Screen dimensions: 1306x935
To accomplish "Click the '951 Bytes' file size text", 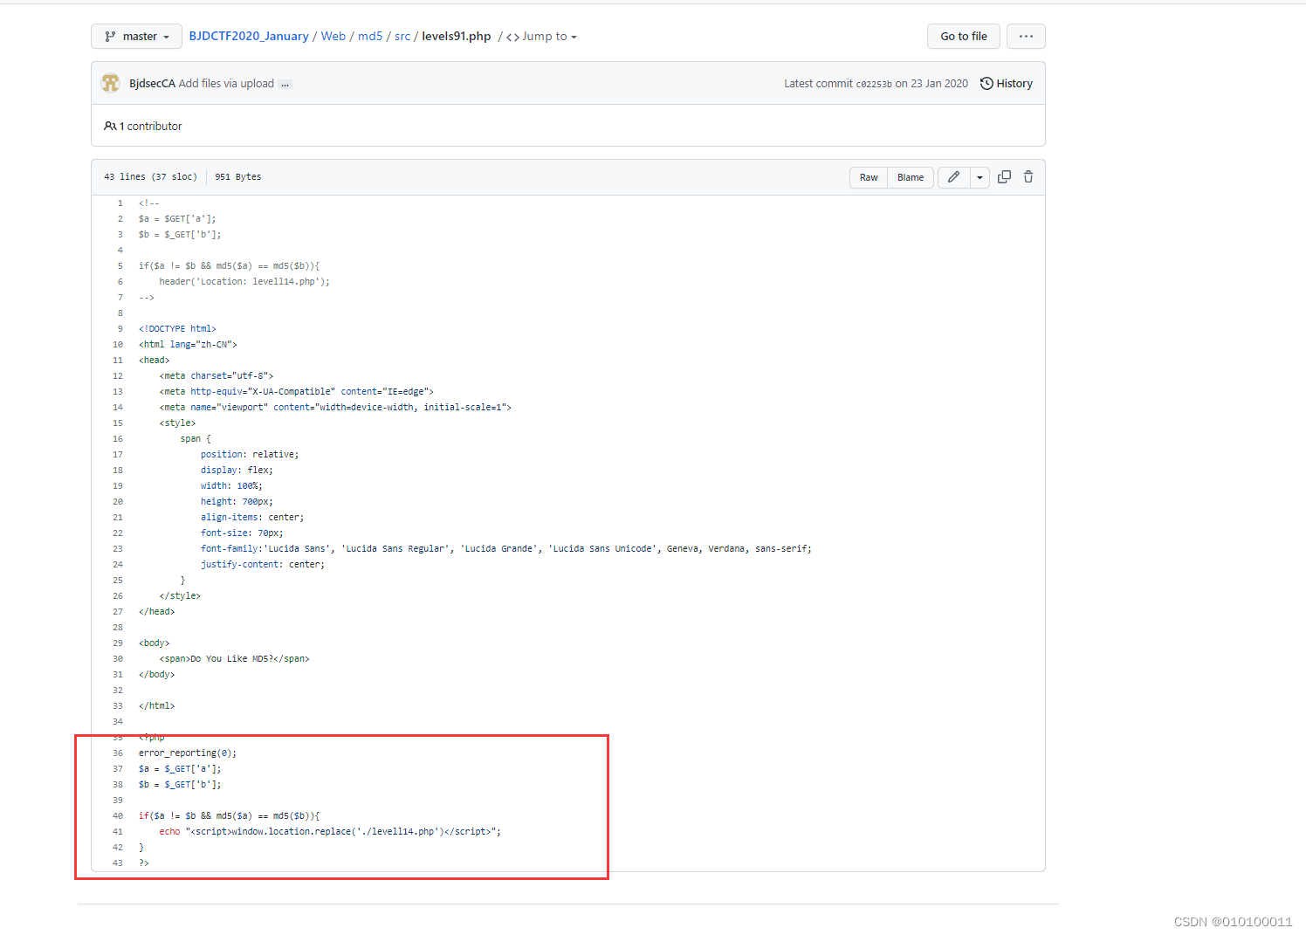I will (x=238, y=177).
